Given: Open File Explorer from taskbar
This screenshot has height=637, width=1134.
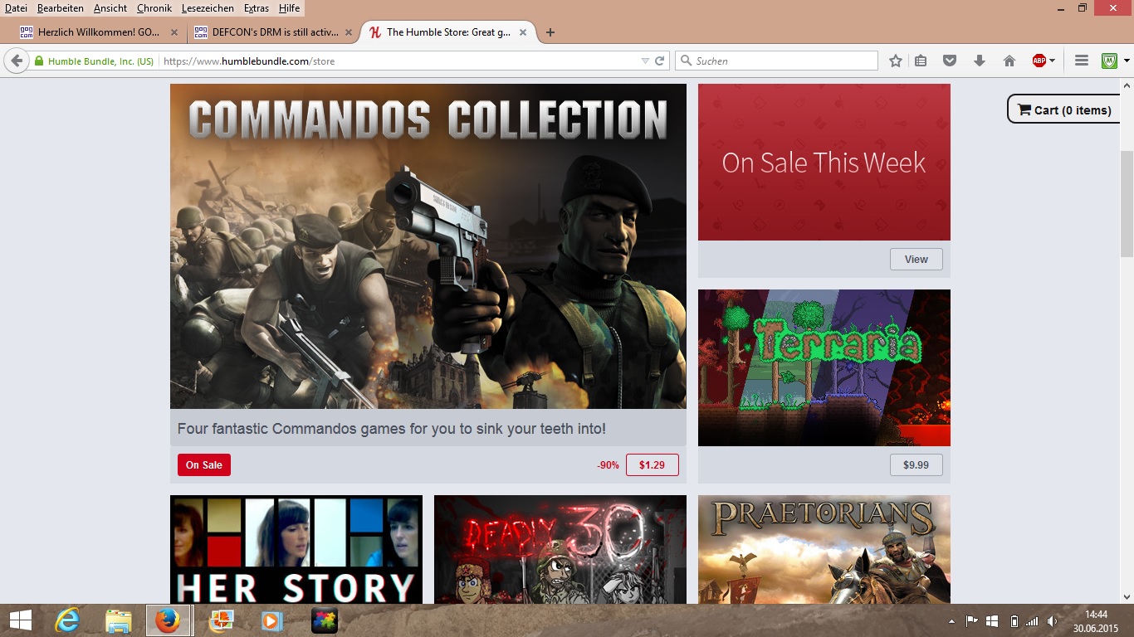Looking at the screenshot, I should click(119, 620).
